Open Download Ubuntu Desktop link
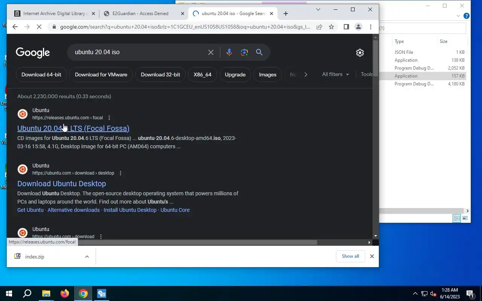Screen dimensions: 482x301 [62, 184]
